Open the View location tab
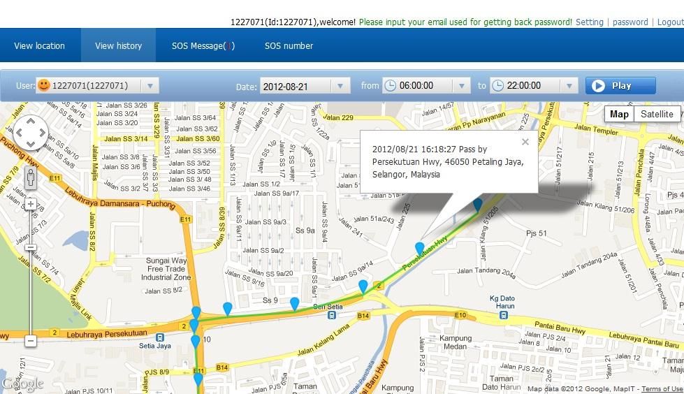Image resolution: width=684 pixels, height=394 pixels. (x=39, y=46)
